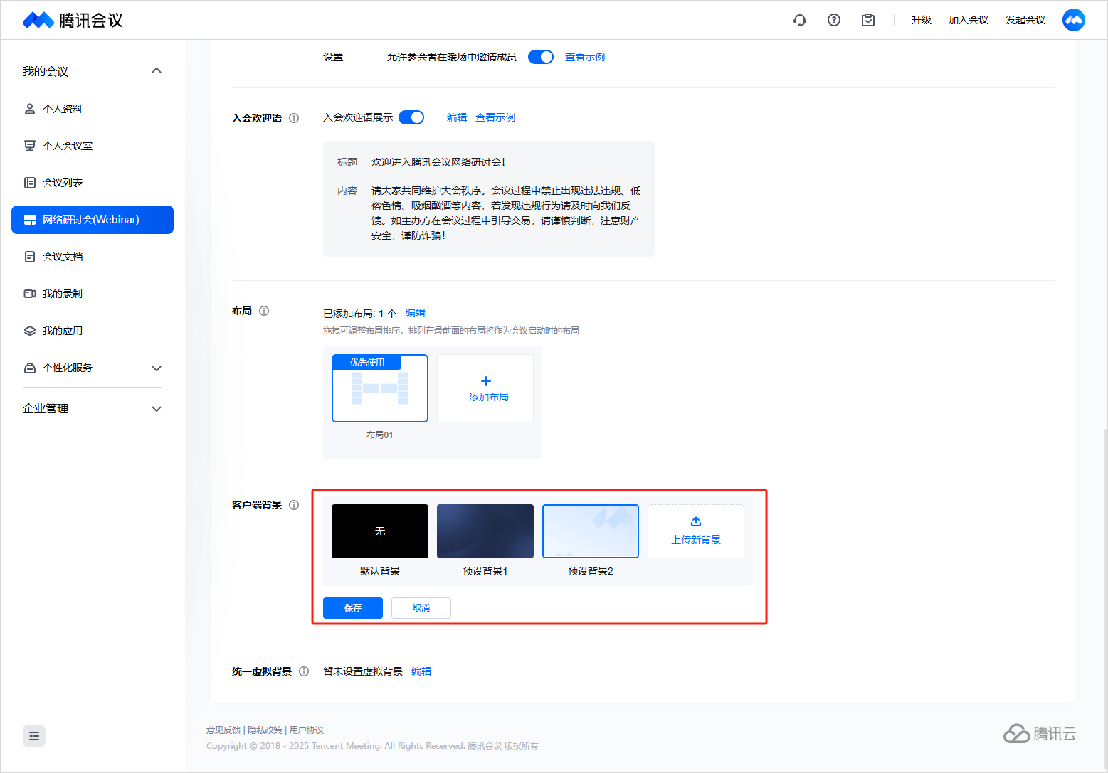The image size is (1108, 773).
Task: Click the 保存 button
Action: click(353, 608)
